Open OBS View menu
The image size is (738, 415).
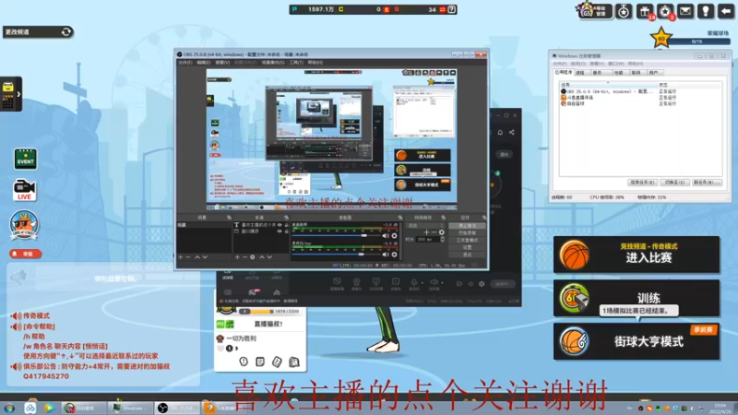[222, 62]
